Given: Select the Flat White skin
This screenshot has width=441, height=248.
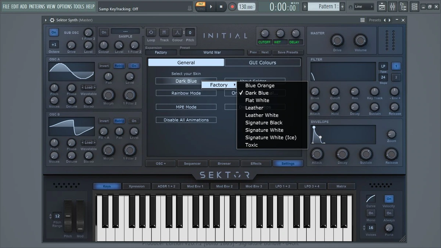Looking at the screenshot, I should tap(272, 100).
